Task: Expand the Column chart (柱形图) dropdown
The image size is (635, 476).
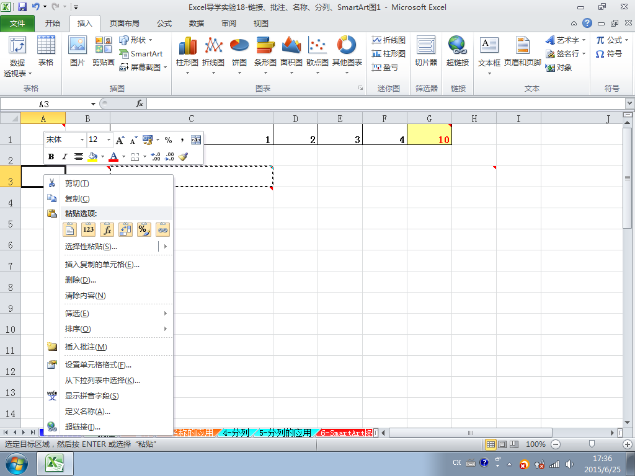Action: click(x=187, y=73)
